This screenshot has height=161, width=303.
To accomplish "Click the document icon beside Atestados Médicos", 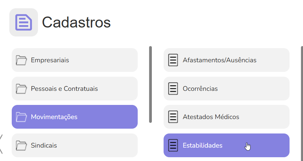I will tap(173, 117).
